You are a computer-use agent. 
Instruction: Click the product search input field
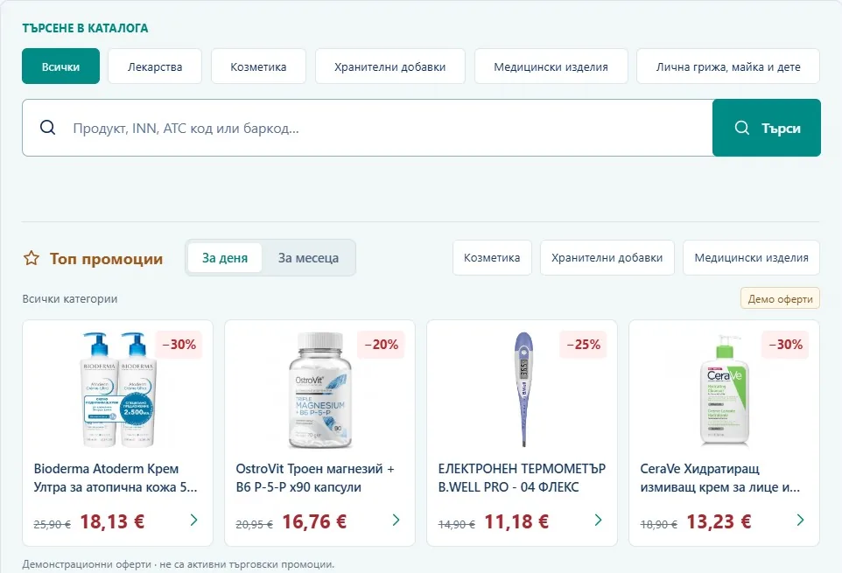368,128
